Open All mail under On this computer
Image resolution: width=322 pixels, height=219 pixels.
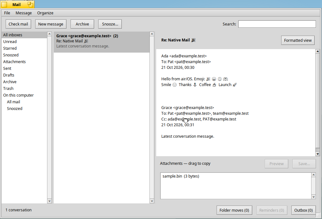[24, 102]
